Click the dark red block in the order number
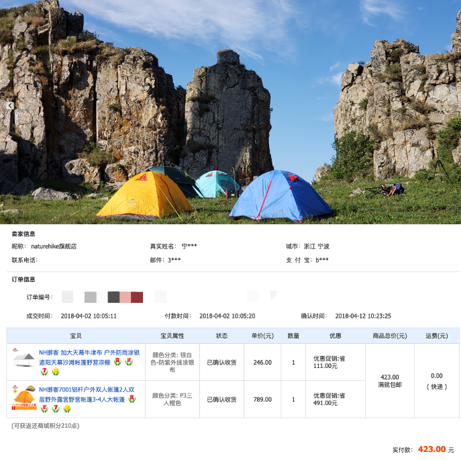Viewport: 461px width, 460px height. [x=137, y=297]
